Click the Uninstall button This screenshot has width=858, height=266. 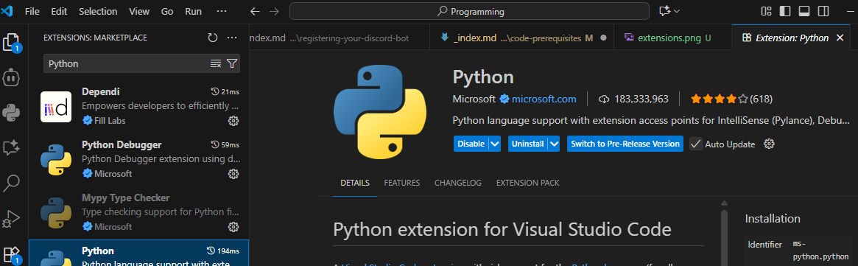527,144
